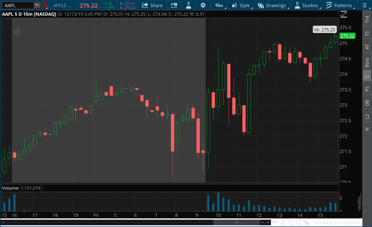Click the APPLE ... company name
The height and width of the screenshot is (227, 372).
point(63,5)
